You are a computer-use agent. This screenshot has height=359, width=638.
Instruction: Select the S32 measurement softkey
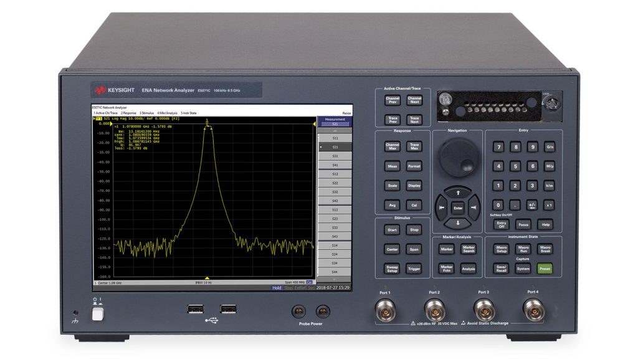335,192
